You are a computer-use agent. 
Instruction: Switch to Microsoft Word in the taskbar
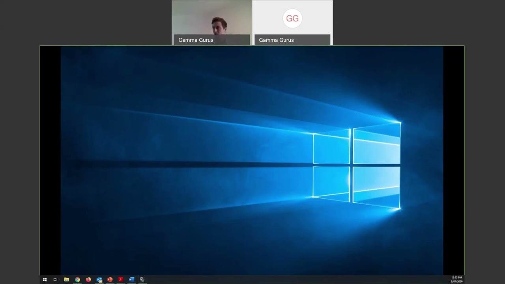click(x=132, y=280)
